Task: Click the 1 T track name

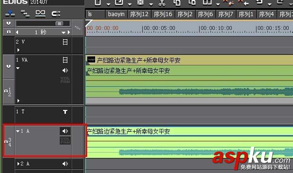Action: click(x=20, y=111)
